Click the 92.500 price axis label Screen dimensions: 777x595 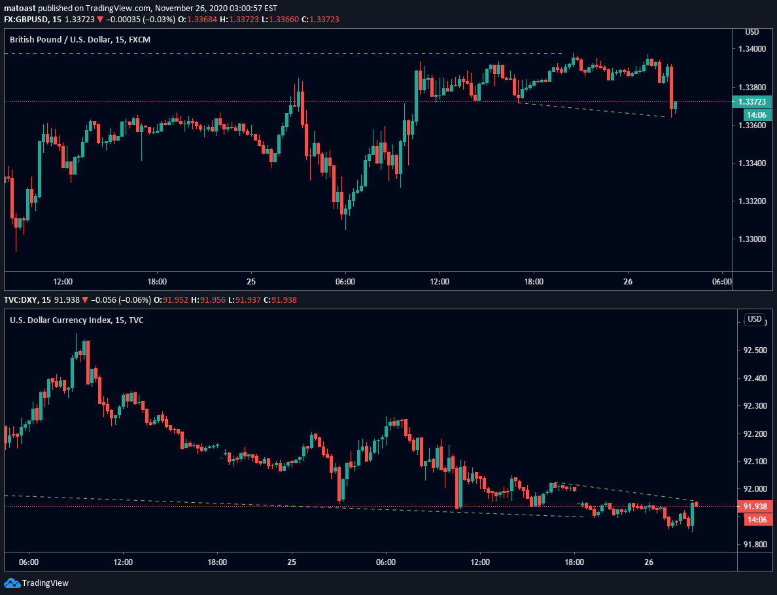pyautogui.click(x=755, y=350)
